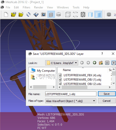116x130 pixels.
Task: Click the Save button
Action: pyautogui.click(x=107, y=94)
